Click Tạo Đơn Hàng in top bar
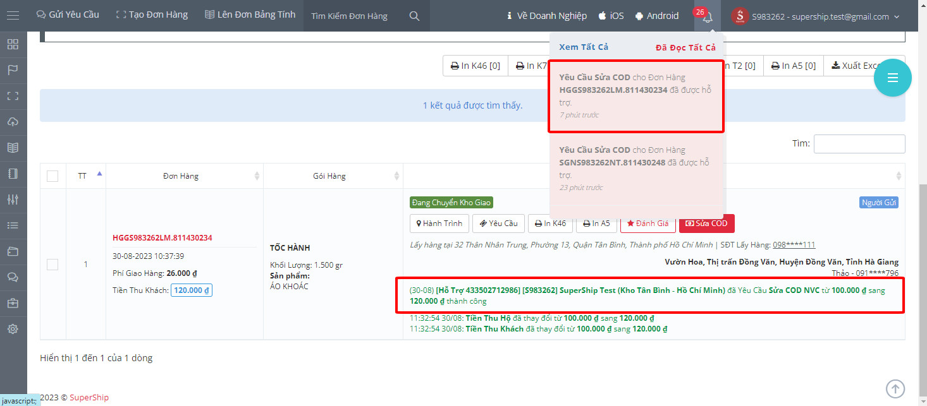Image resolution: width=927 pixels, height=406 pixels. [152, 15]
